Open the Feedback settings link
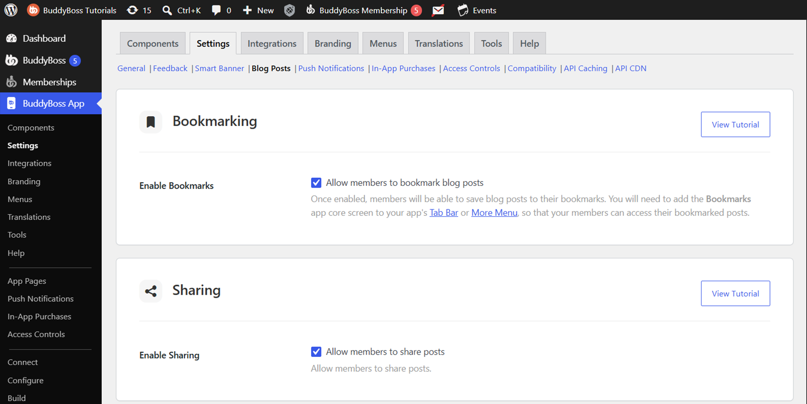This screenshot has height=404, width=807. click(x=170, y=68)
